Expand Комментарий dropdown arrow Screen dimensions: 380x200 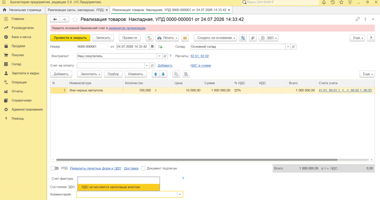pyautogui.click(x=180, y=194)
